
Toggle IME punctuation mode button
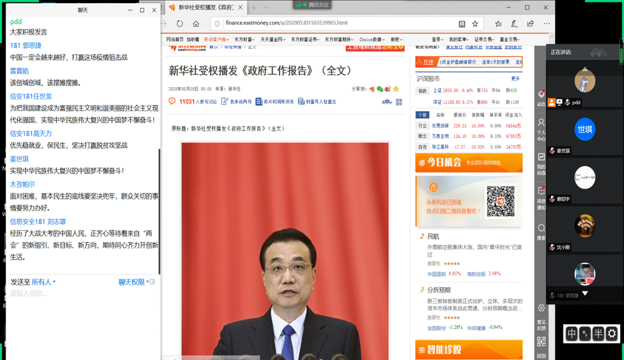pyautogui.click(x=585, y=333)
